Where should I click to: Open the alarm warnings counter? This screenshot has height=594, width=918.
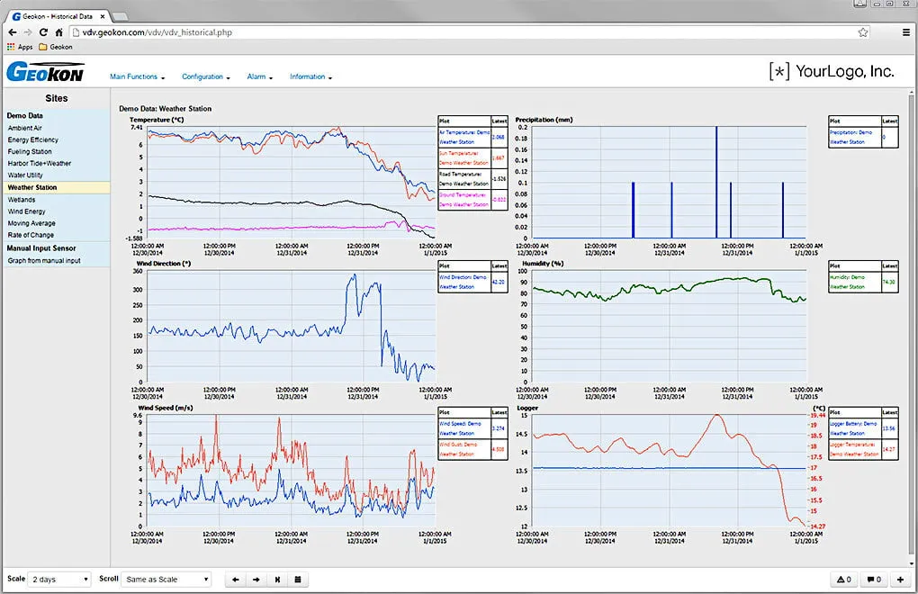pos(844,580)
